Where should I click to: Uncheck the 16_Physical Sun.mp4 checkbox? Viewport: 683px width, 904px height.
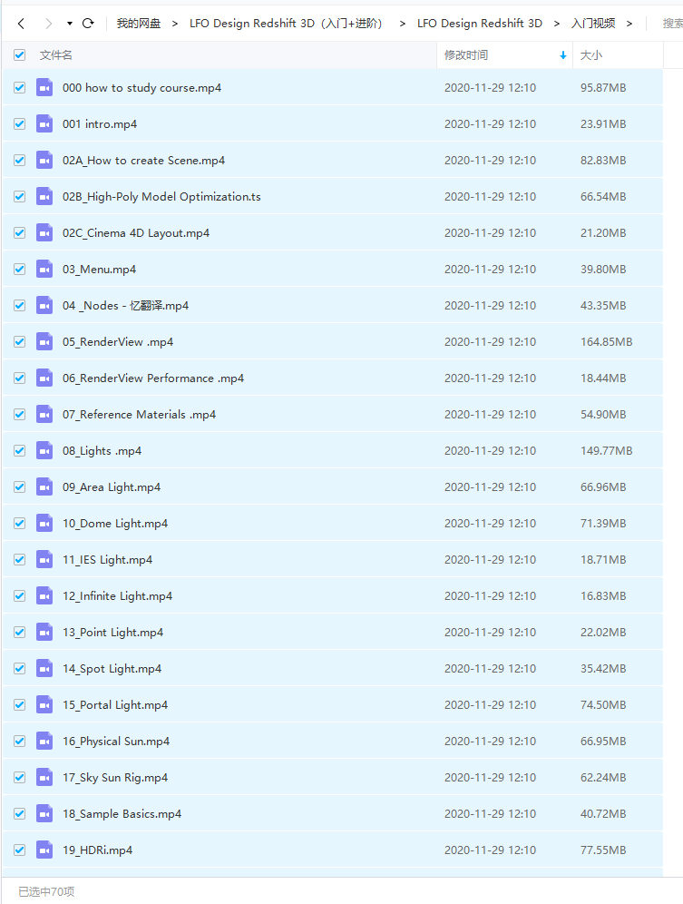coord(20,741)
